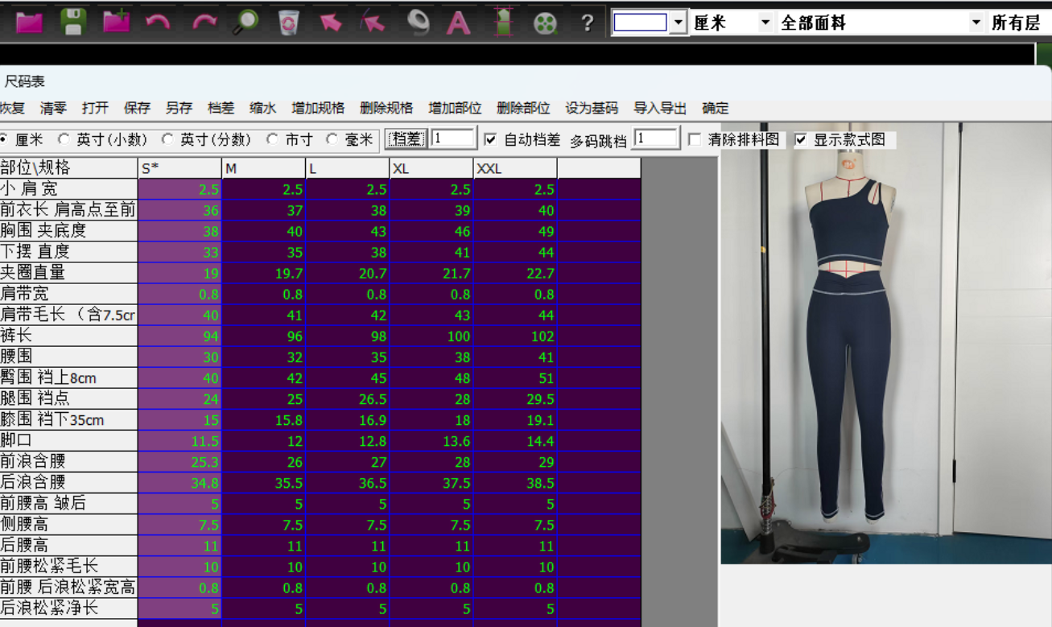This screenshot has height=627, width=1052.
Task: Click the film reel icon
Action: (x=545, y=23)
